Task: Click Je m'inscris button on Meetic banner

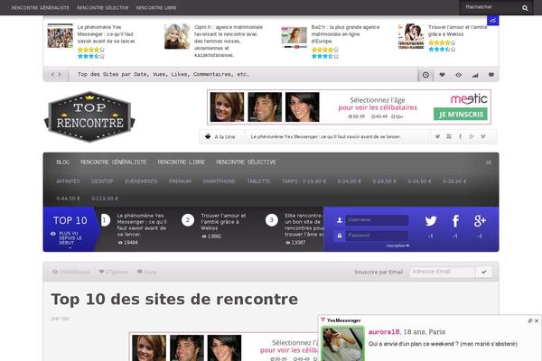Action: tap(461, 115)
